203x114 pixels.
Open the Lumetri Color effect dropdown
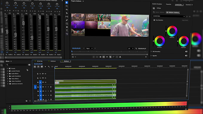coord(169,16)
